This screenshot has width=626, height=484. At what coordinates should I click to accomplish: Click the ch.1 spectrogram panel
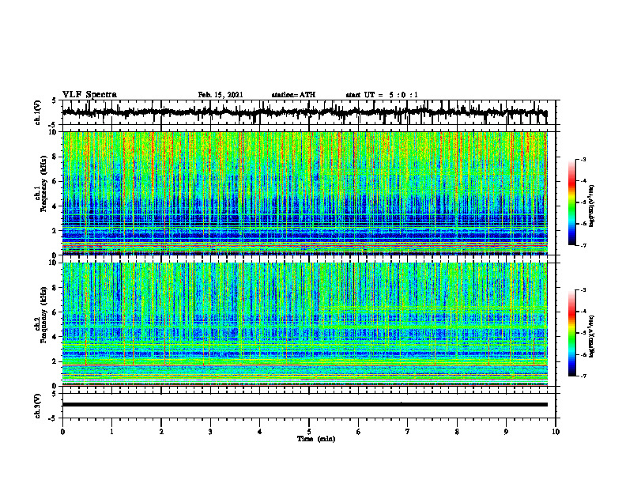pos(304,193)
